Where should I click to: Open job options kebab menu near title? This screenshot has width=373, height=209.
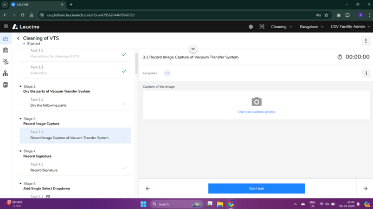coord(365,41)
